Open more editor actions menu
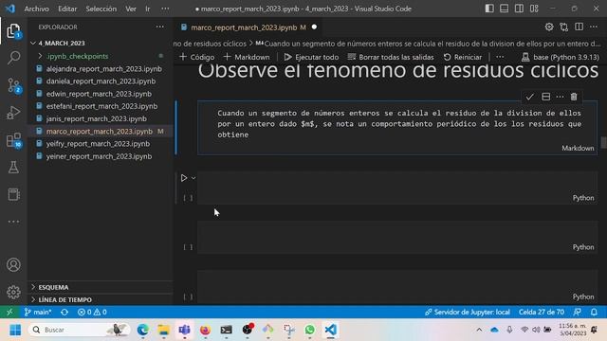Viewport: 607px width, 341px height. (594, 27)
